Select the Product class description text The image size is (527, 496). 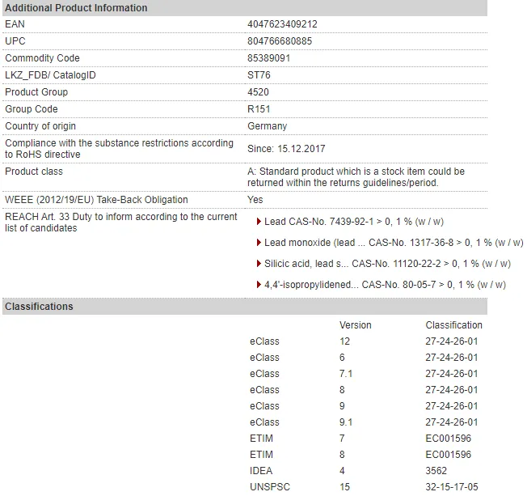[356, 177]
